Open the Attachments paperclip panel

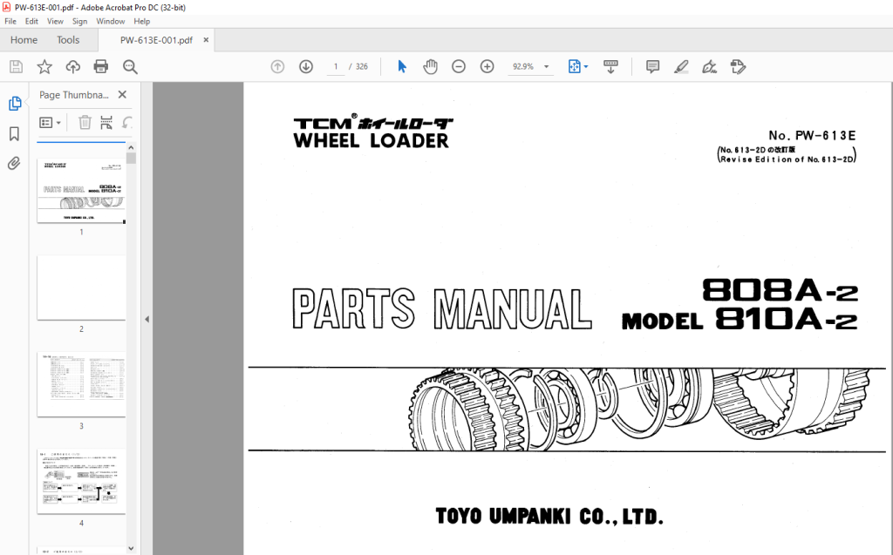pos(14,164)
